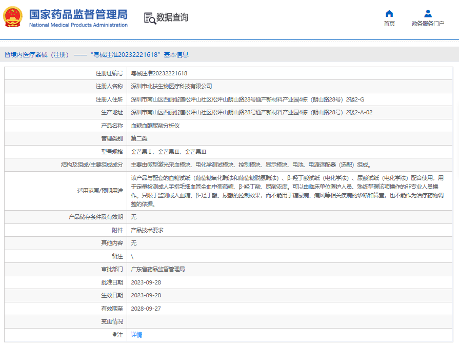Click the 备注 backslash value
Image resolution: width=459 pixels, height=347 pixels.
coord(132,257)
